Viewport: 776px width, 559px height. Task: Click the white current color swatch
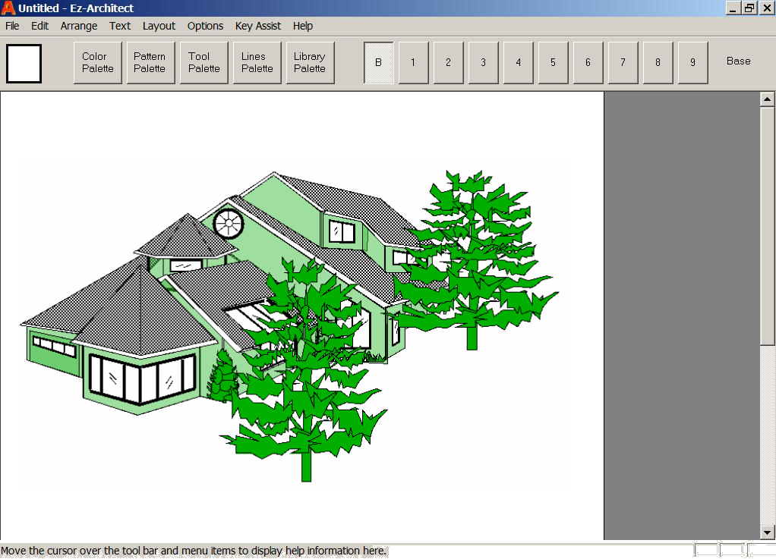click(24, 63)
